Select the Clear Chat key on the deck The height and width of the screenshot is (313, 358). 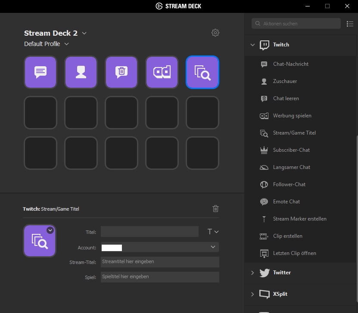(x=121, y=72)
